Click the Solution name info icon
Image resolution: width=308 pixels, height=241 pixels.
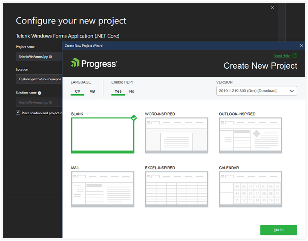[x=40, y=93]
